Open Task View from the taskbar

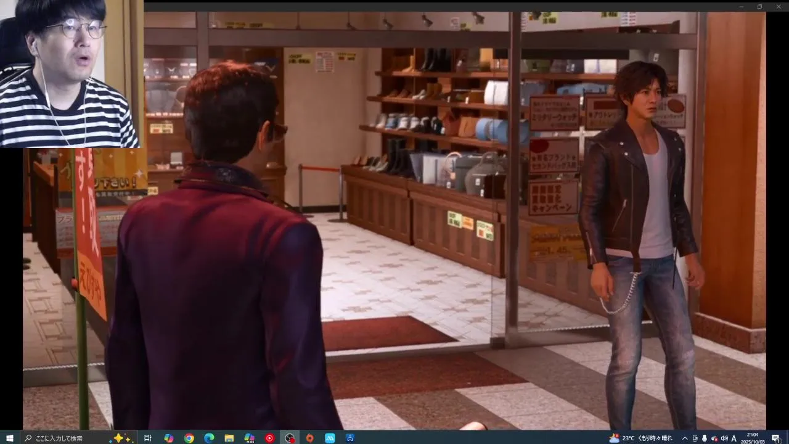coord(148,438)
